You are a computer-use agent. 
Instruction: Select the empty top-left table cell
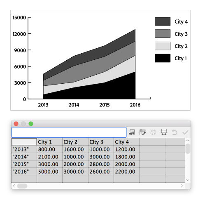pos(24,142)
